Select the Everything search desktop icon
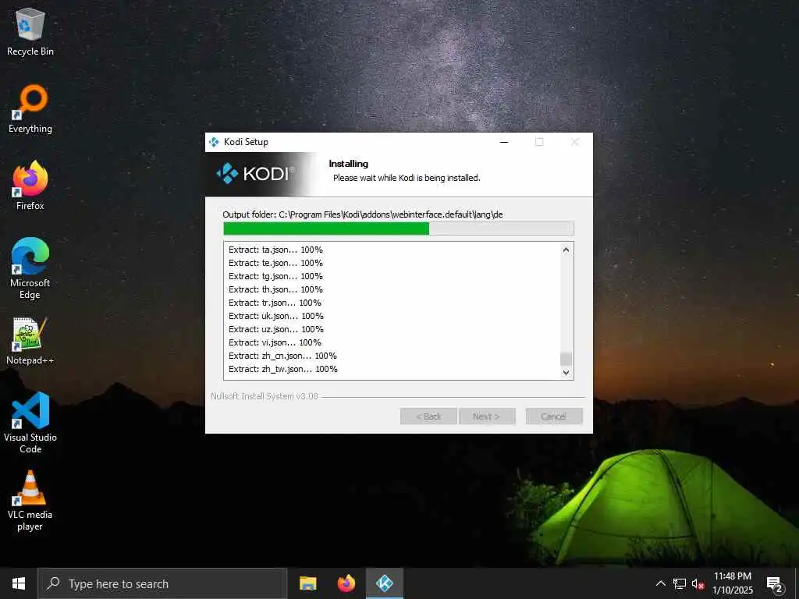Image resolution: width=799 pixels, height=599 pixels. point(30,109)
